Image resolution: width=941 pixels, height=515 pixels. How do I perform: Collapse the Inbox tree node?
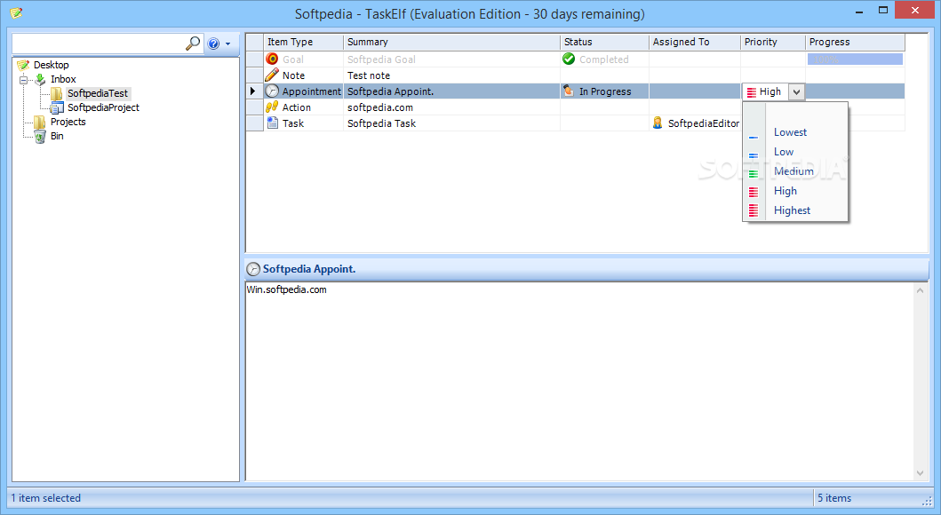[23, 79]
